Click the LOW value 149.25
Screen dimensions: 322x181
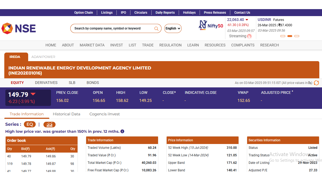pyautogui.click(x=145, y=101)
